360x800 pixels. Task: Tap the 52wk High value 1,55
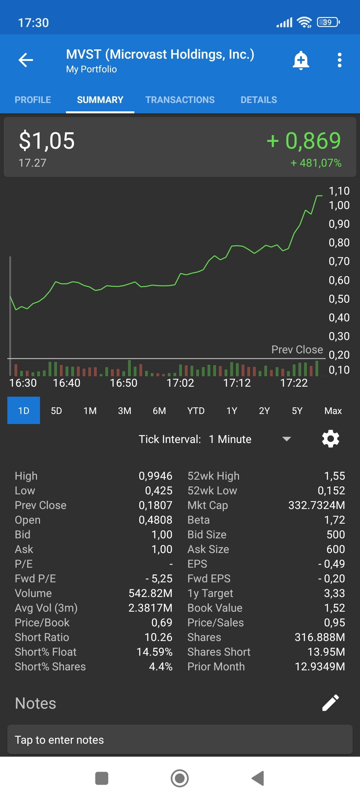click(x=335, y=476)
